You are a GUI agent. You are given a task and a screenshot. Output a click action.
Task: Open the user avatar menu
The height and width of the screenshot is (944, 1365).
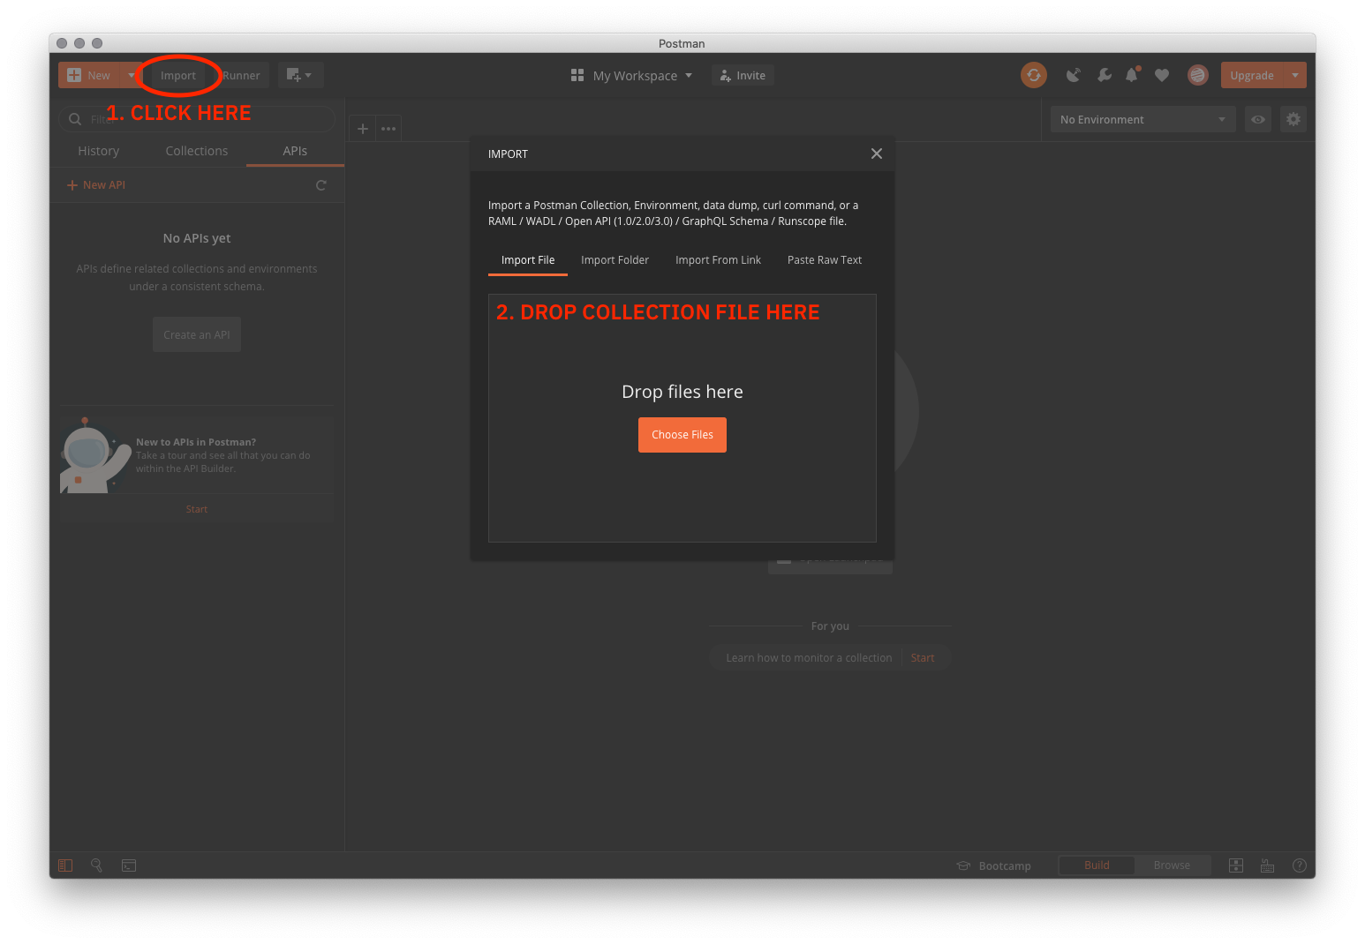(x=1197, y=75)
